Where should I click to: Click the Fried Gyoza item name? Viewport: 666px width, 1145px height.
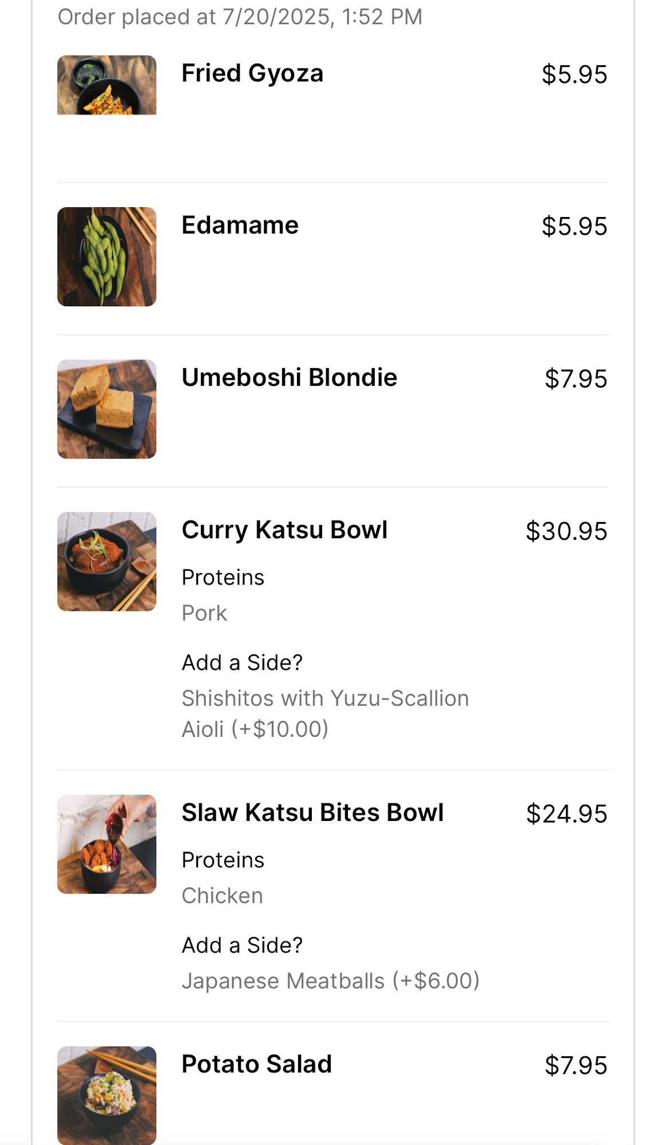(252, 73)
